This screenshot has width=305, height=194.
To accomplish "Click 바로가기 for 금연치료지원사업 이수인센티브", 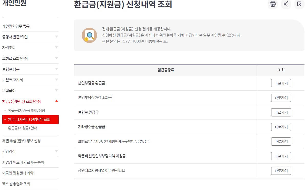I will tap(281, 171).
